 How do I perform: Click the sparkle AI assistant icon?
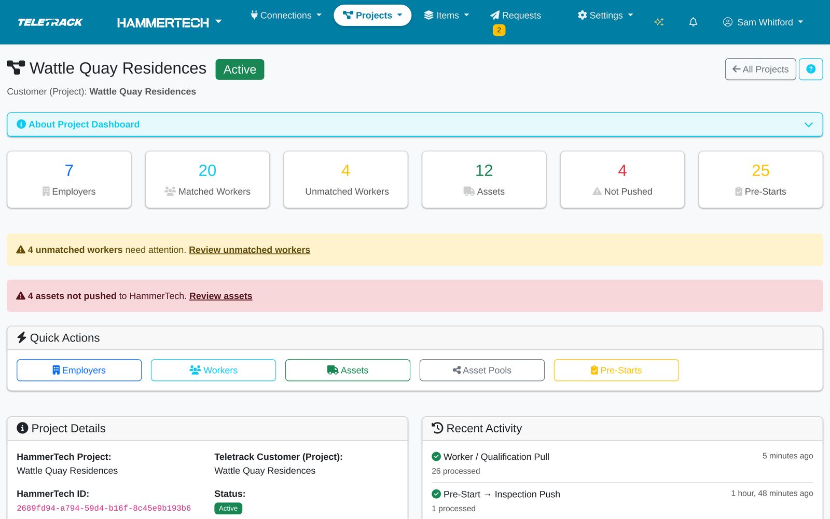pyautogui.click(x=659, y=22)
